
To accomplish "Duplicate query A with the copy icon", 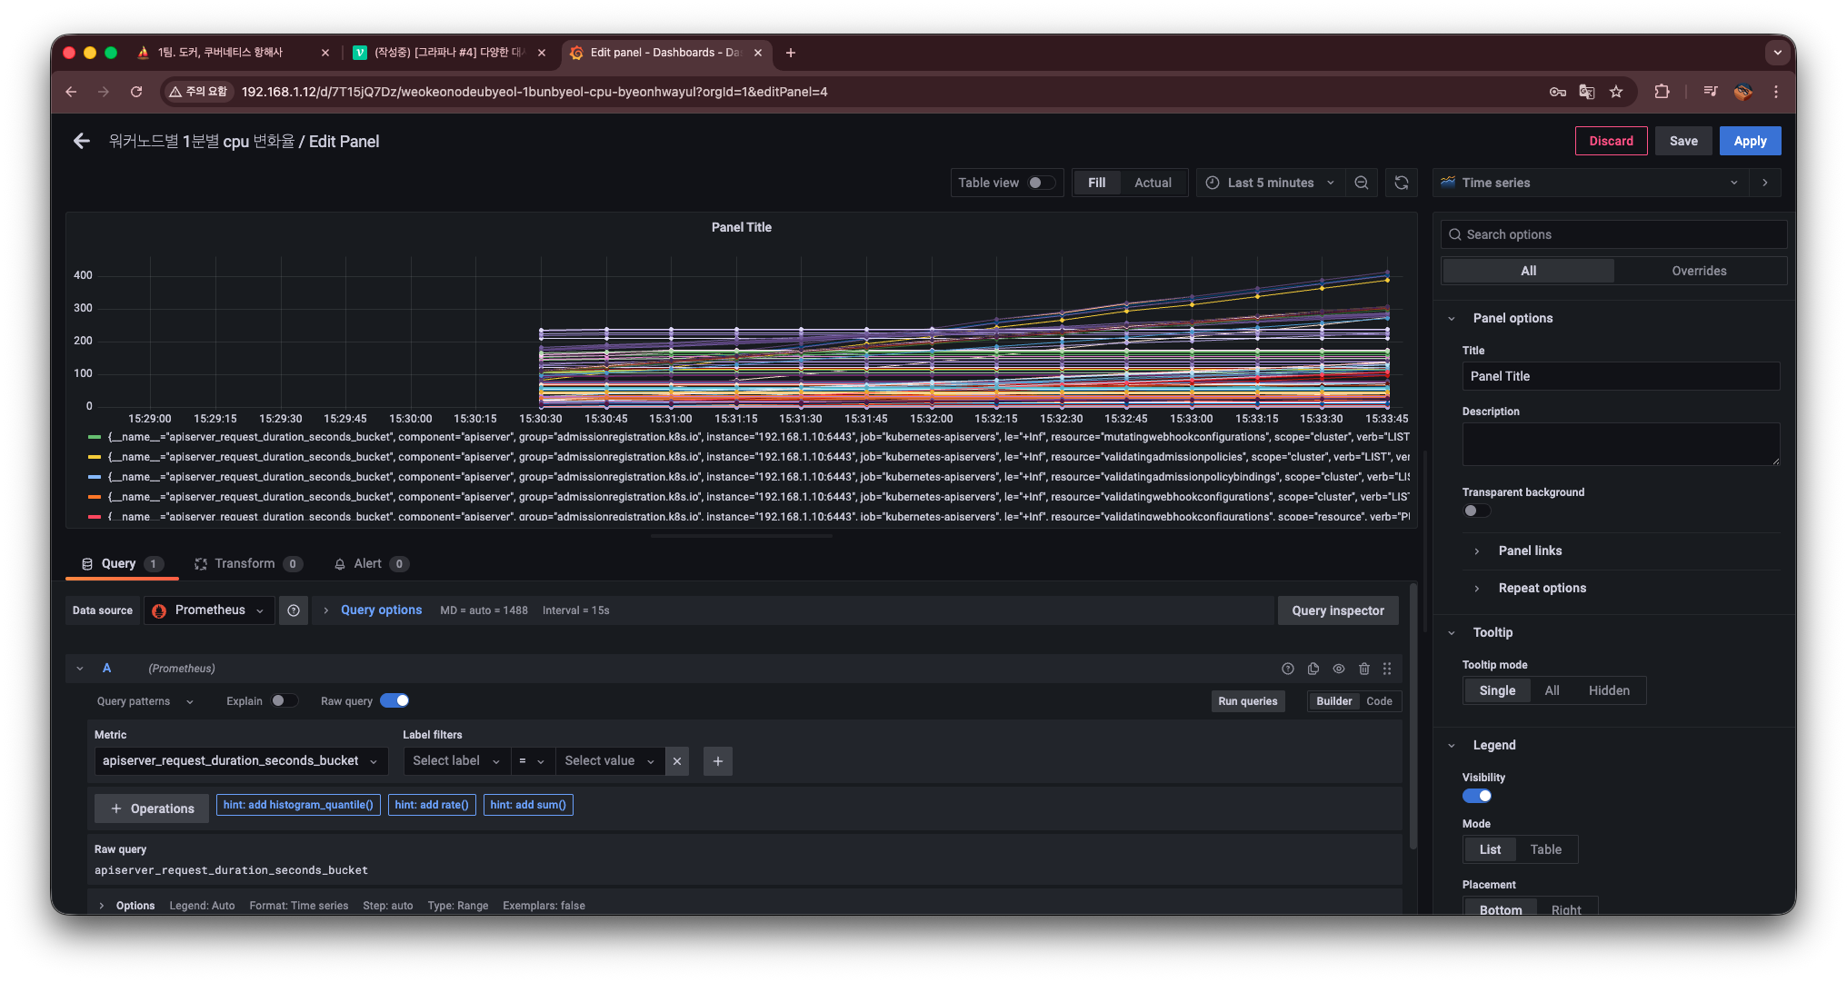I will tap(1313, 669).
